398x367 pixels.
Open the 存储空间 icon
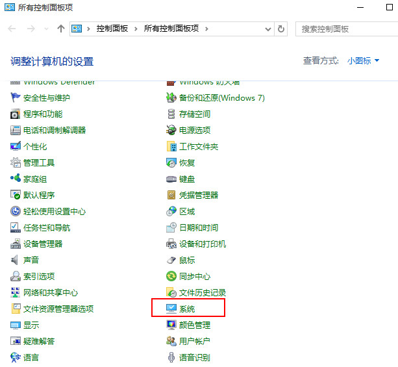point(171,114)
